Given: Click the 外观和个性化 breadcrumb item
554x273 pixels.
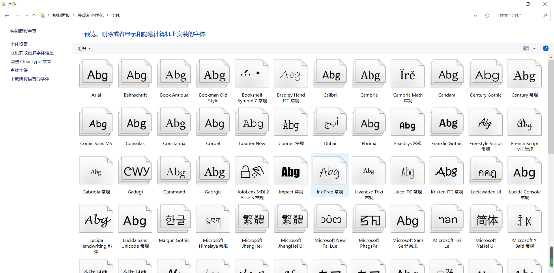Looking at the screenshot, I should [x=90, y=16].
